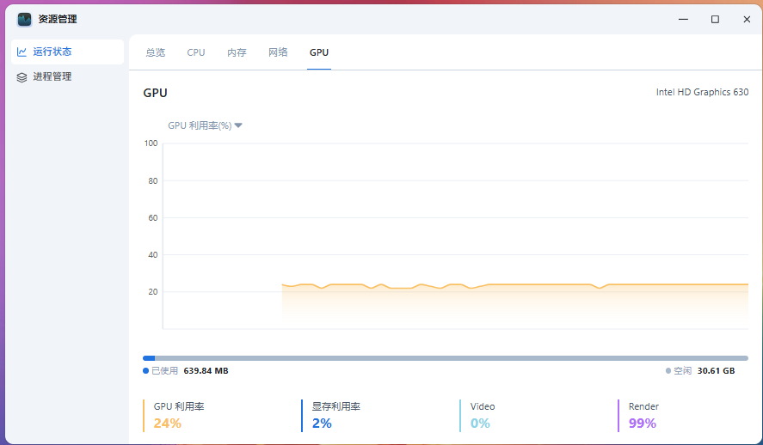Screen dimensions: 763x445
Task: Click the 60 y-axis label
Action: 153,218
